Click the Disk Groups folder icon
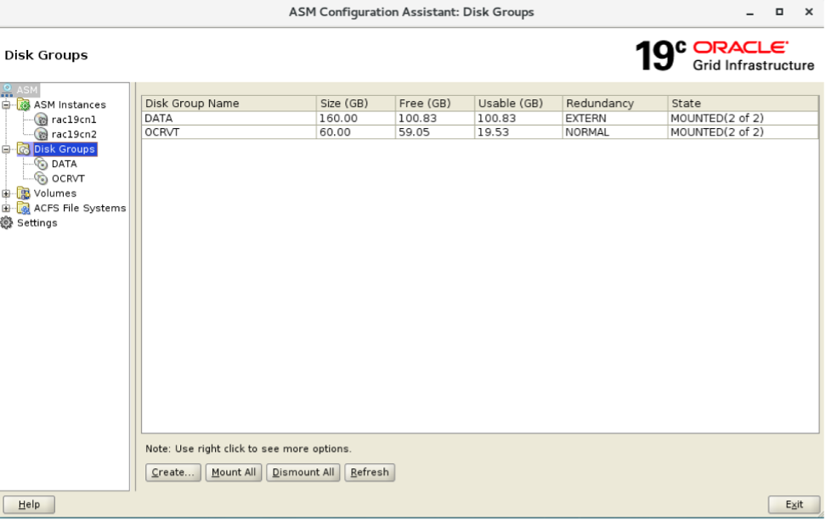 (24, 149)
